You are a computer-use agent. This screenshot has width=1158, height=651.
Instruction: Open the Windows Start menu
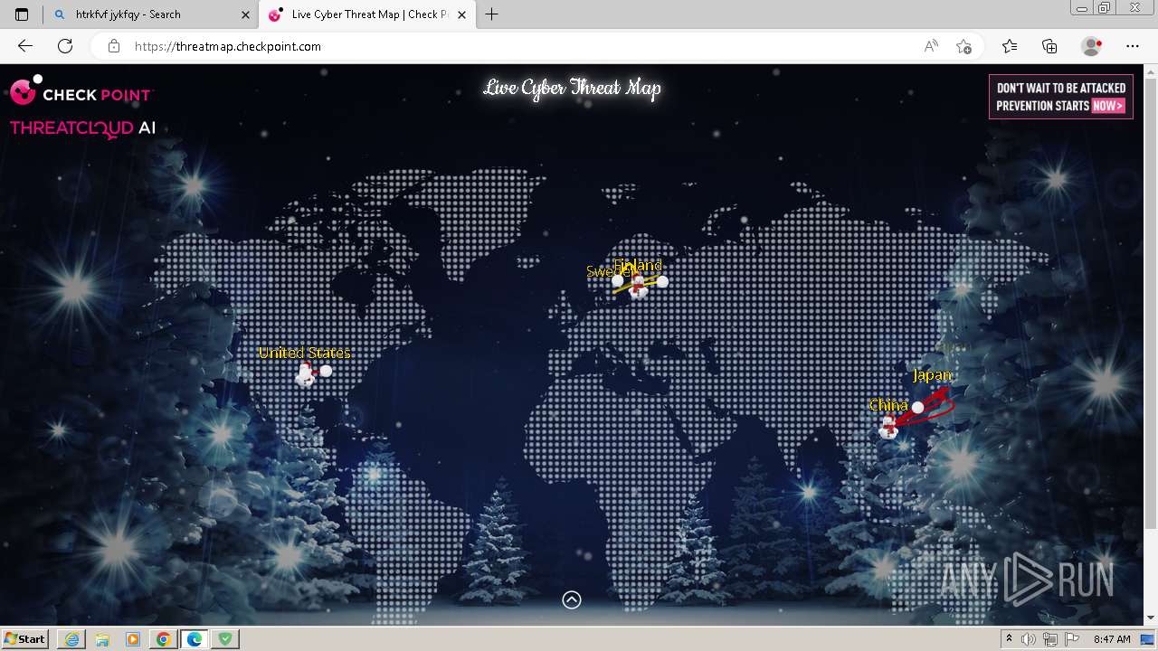point(25,639)
